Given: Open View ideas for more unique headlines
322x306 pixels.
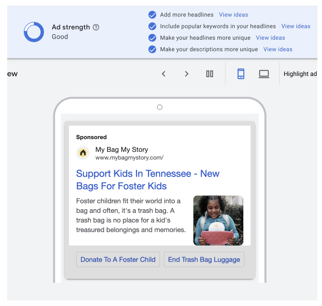Looking at the screenshot, I should coord(271,38).
